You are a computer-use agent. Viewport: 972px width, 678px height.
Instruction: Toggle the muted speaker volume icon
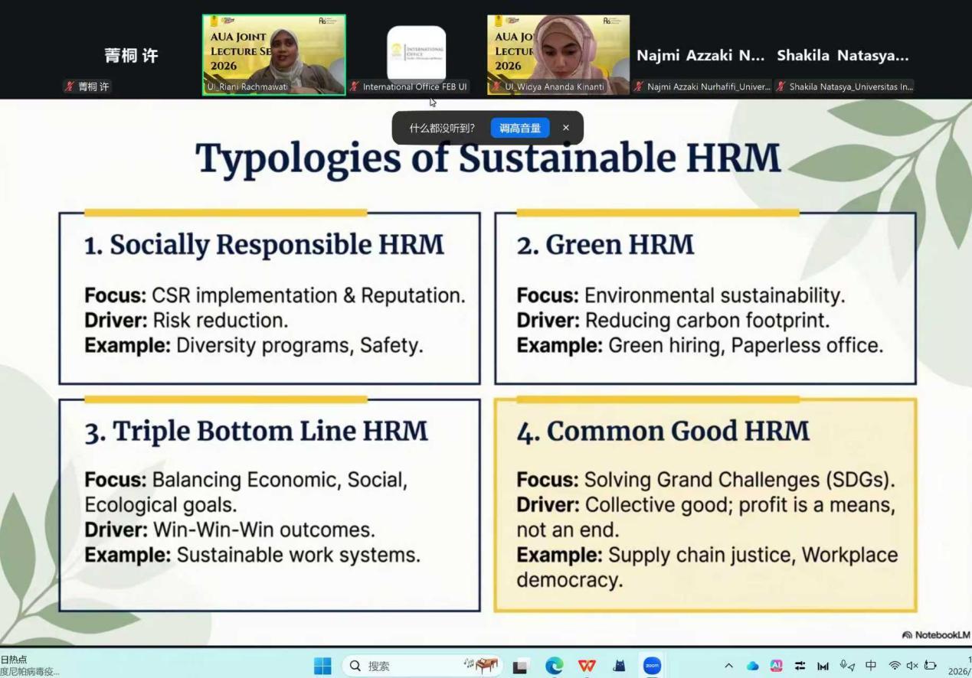912,666
